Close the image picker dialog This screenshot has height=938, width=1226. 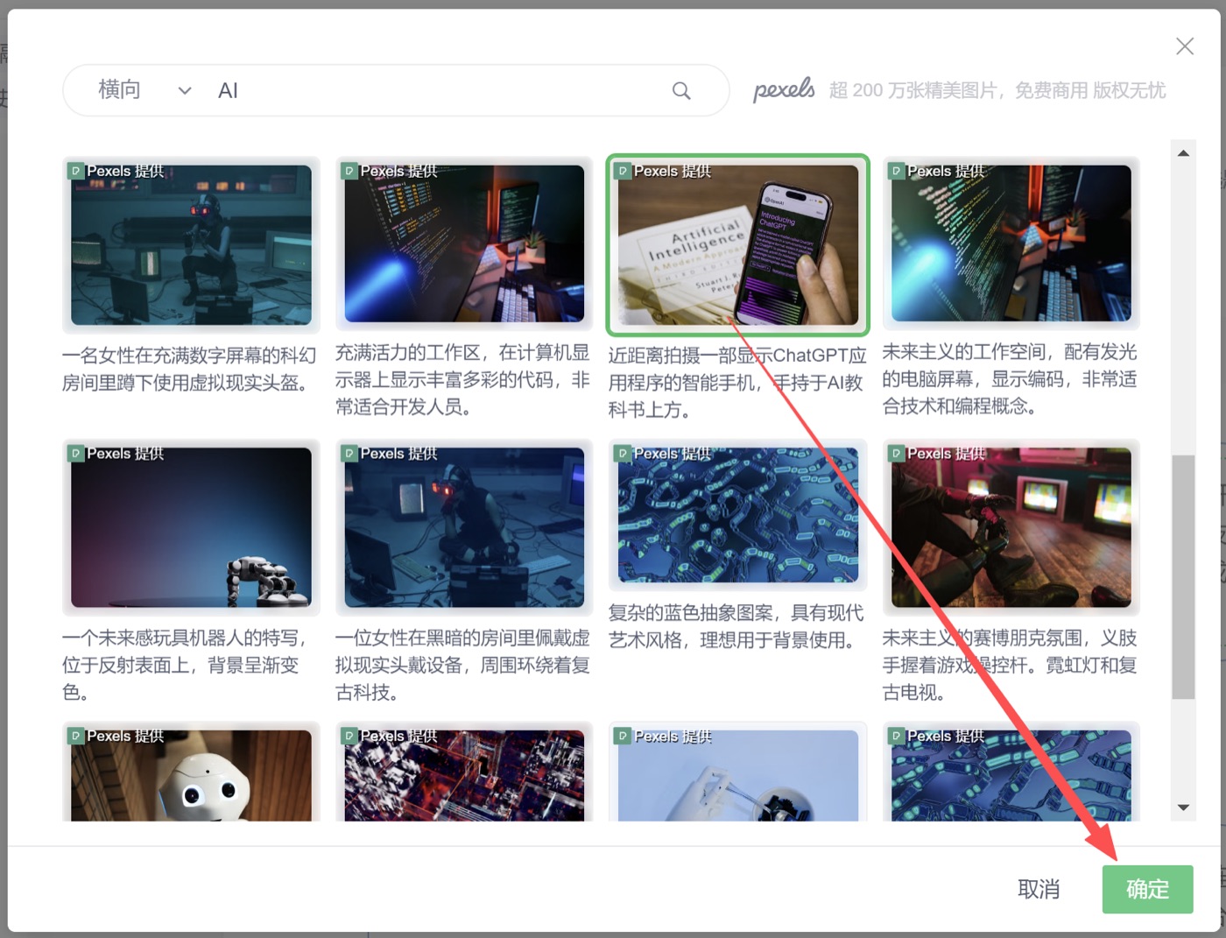point(1185,46)
